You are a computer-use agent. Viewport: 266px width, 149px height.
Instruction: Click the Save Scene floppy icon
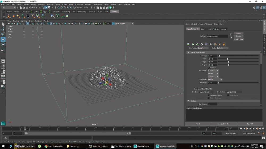(x=27, y=8)
